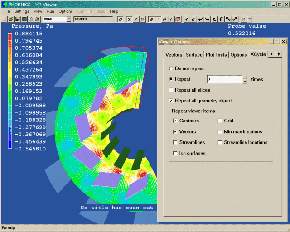Increase the Repeat times spinner value
290x232 pixels.
coord(245,77)
